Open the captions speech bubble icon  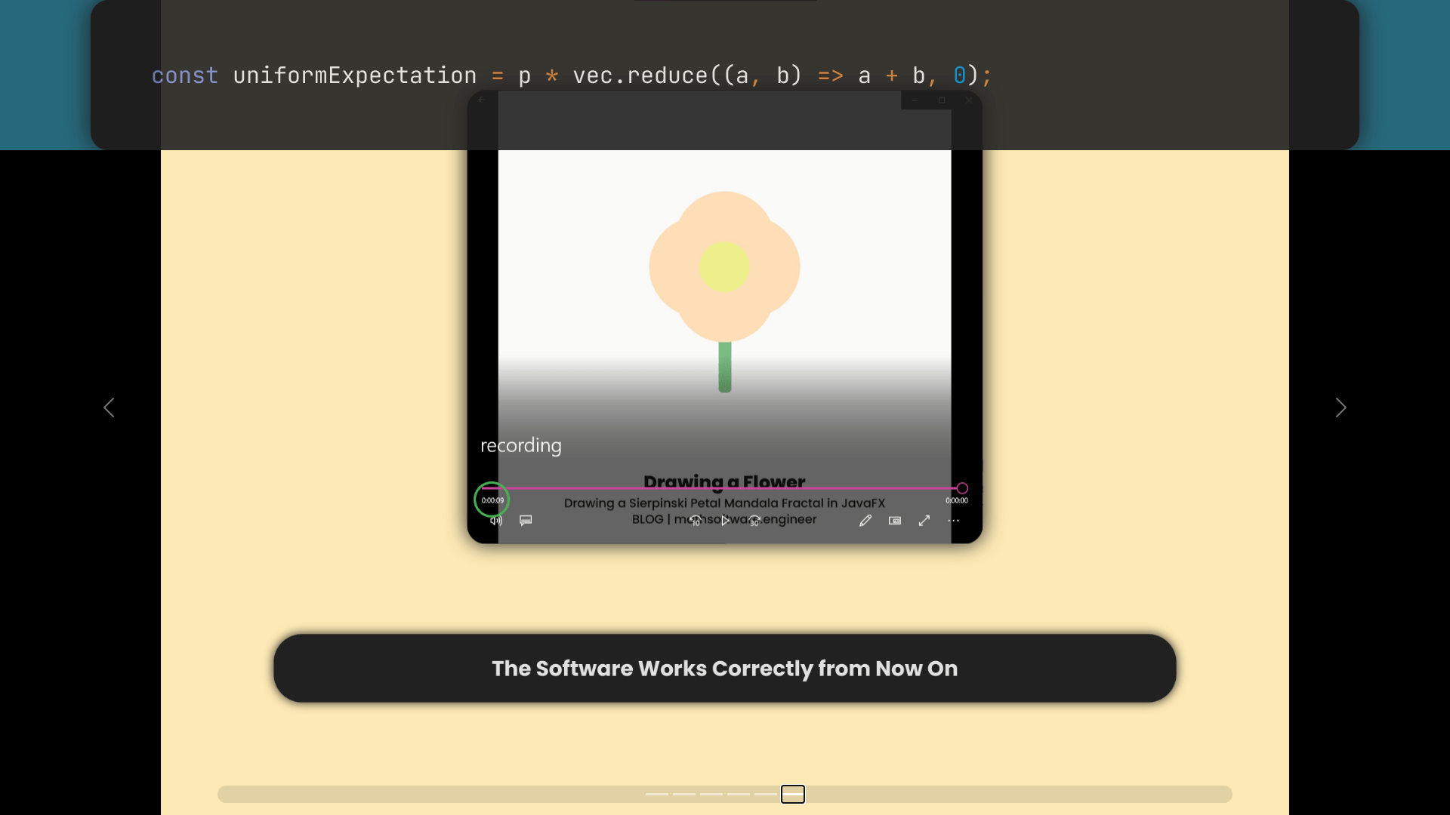tap(526, 521)
